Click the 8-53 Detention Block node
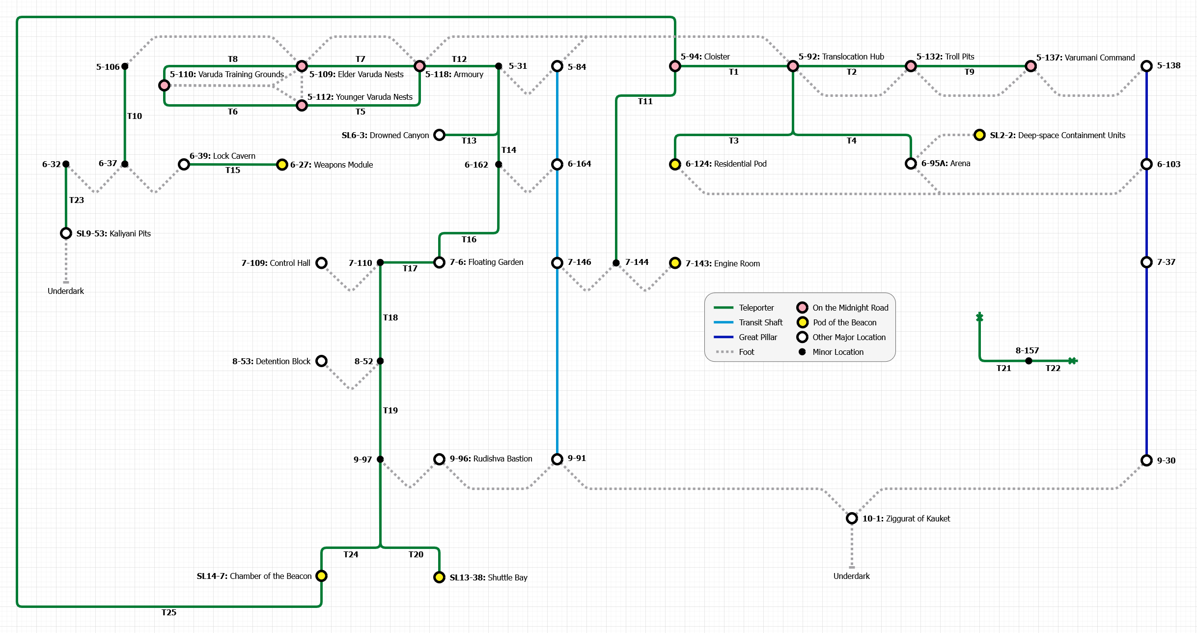1197x633 pixels. pos(321,361)
